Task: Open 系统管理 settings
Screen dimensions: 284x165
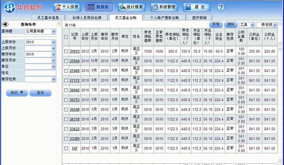Action: pos(164,7)
